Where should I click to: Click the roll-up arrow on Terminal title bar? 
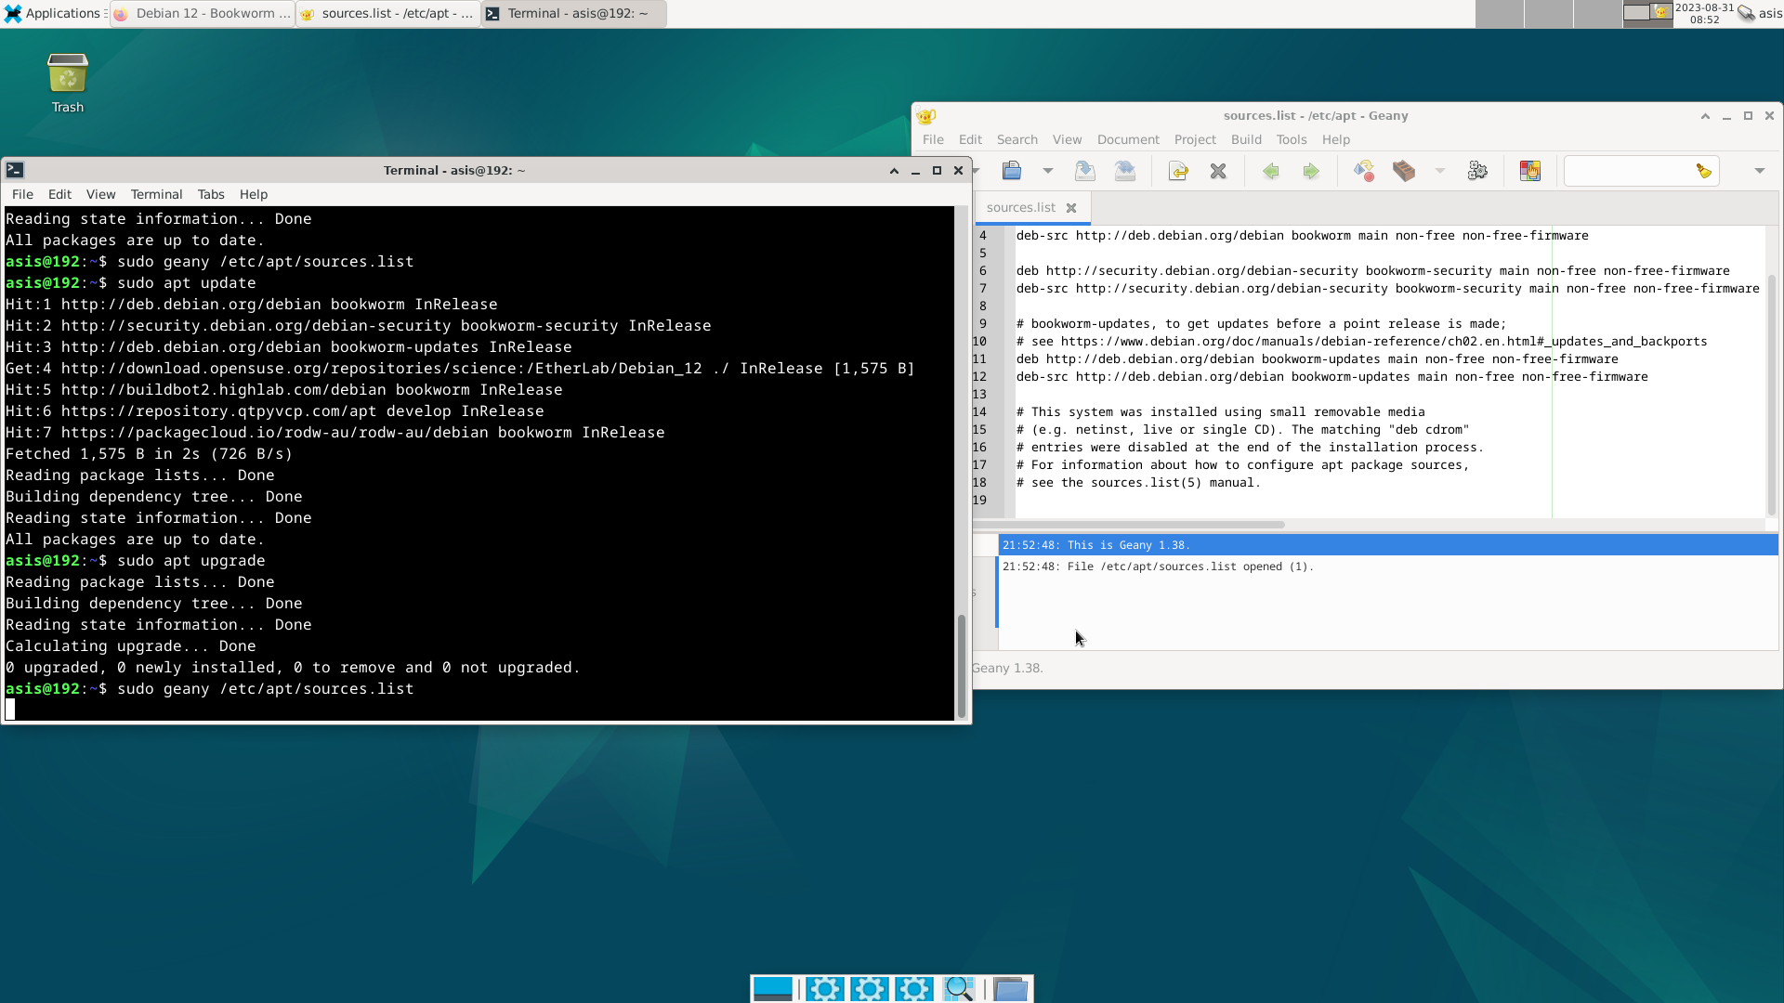click(894, 171)
